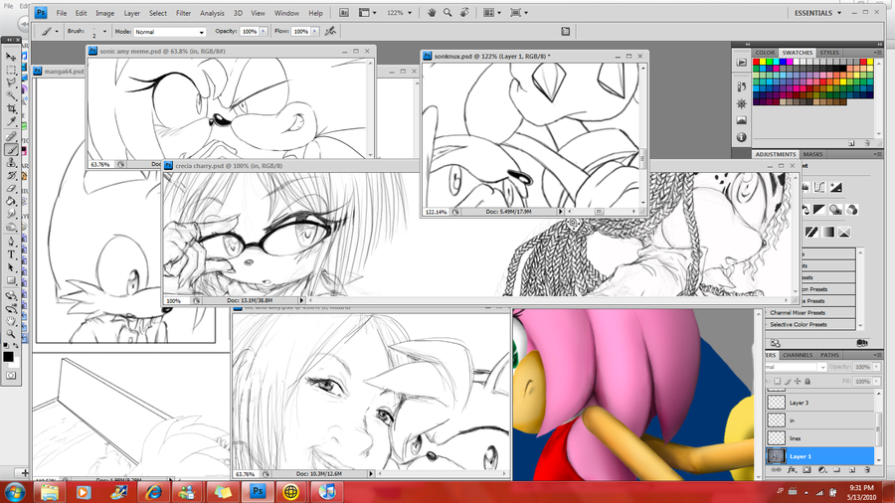Viewport: 895px width, 503px height.
Task: Select the Eraser tool
Action: (x=11, y=189)
